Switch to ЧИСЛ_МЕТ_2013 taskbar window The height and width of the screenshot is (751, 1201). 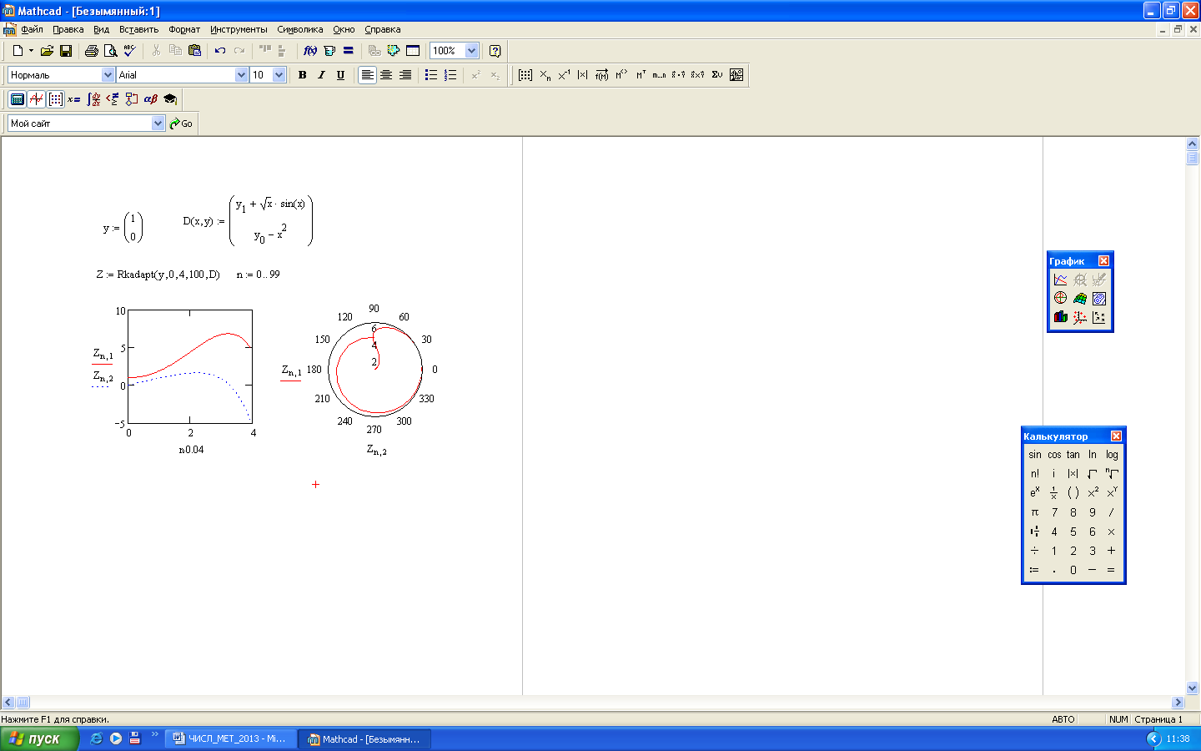click(x=231, y=738)
